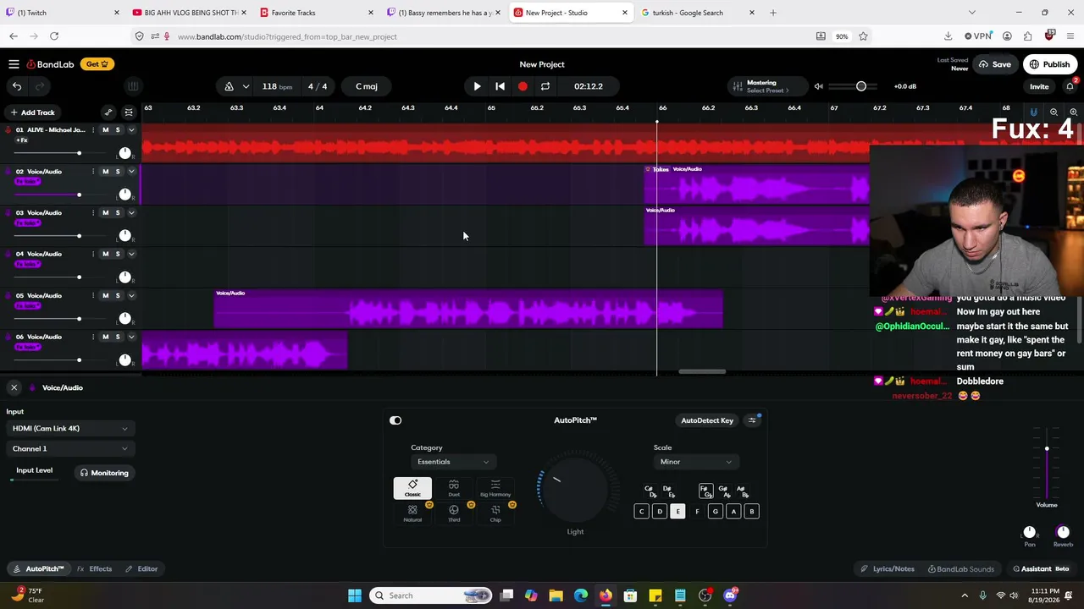
Task: Click the track layout icon beside Add Track
Action: (x=129, y=112)
